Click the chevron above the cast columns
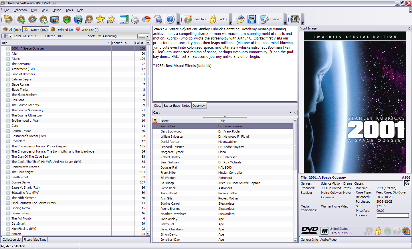 click(225, 117)
